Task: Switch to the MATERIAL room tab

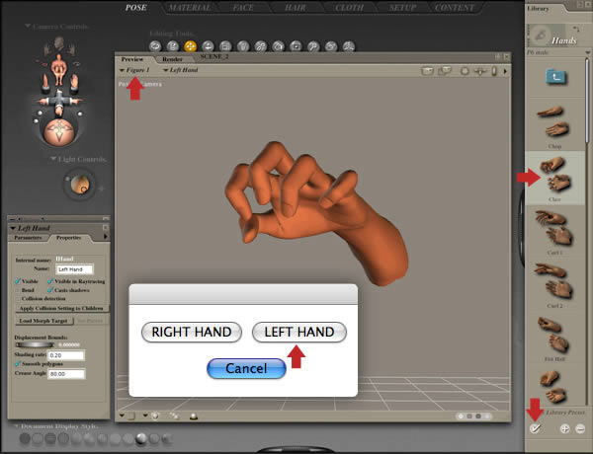Action: pyautogui.click(x=190, y=8)
